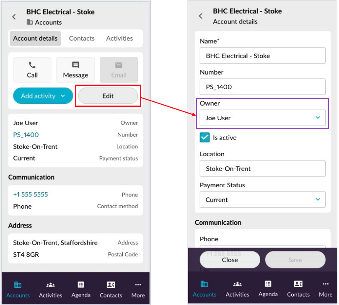This screenshot has width=339, height=305.
Task: Uncheck the Is active checkbox
Action: [204, 137]
